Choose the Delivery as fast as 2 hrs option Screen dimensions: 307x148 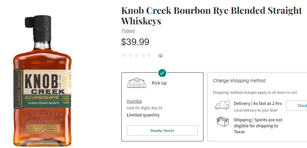(258, 104)
